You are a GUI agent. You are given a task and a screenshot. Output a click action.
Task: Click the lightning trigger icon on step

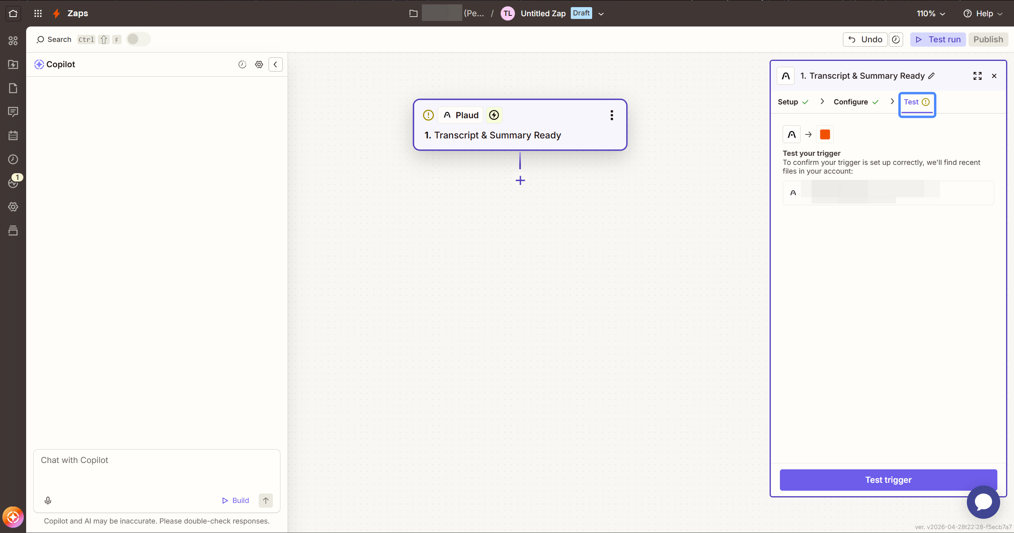pyautogui.click(x=494, y=115)
